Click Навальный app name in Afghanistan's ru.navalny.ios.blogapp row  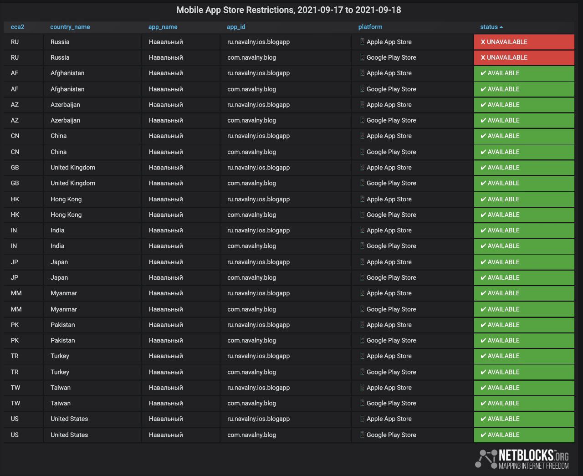click(x=166, y=73)
